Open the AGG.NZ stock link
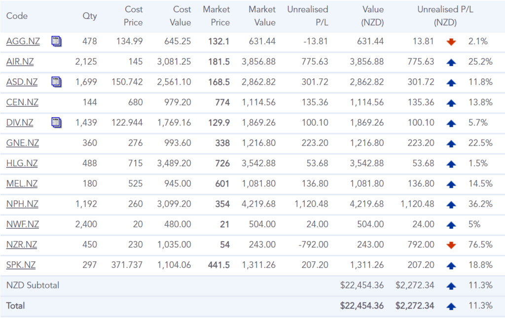 (x=23, y=41)
